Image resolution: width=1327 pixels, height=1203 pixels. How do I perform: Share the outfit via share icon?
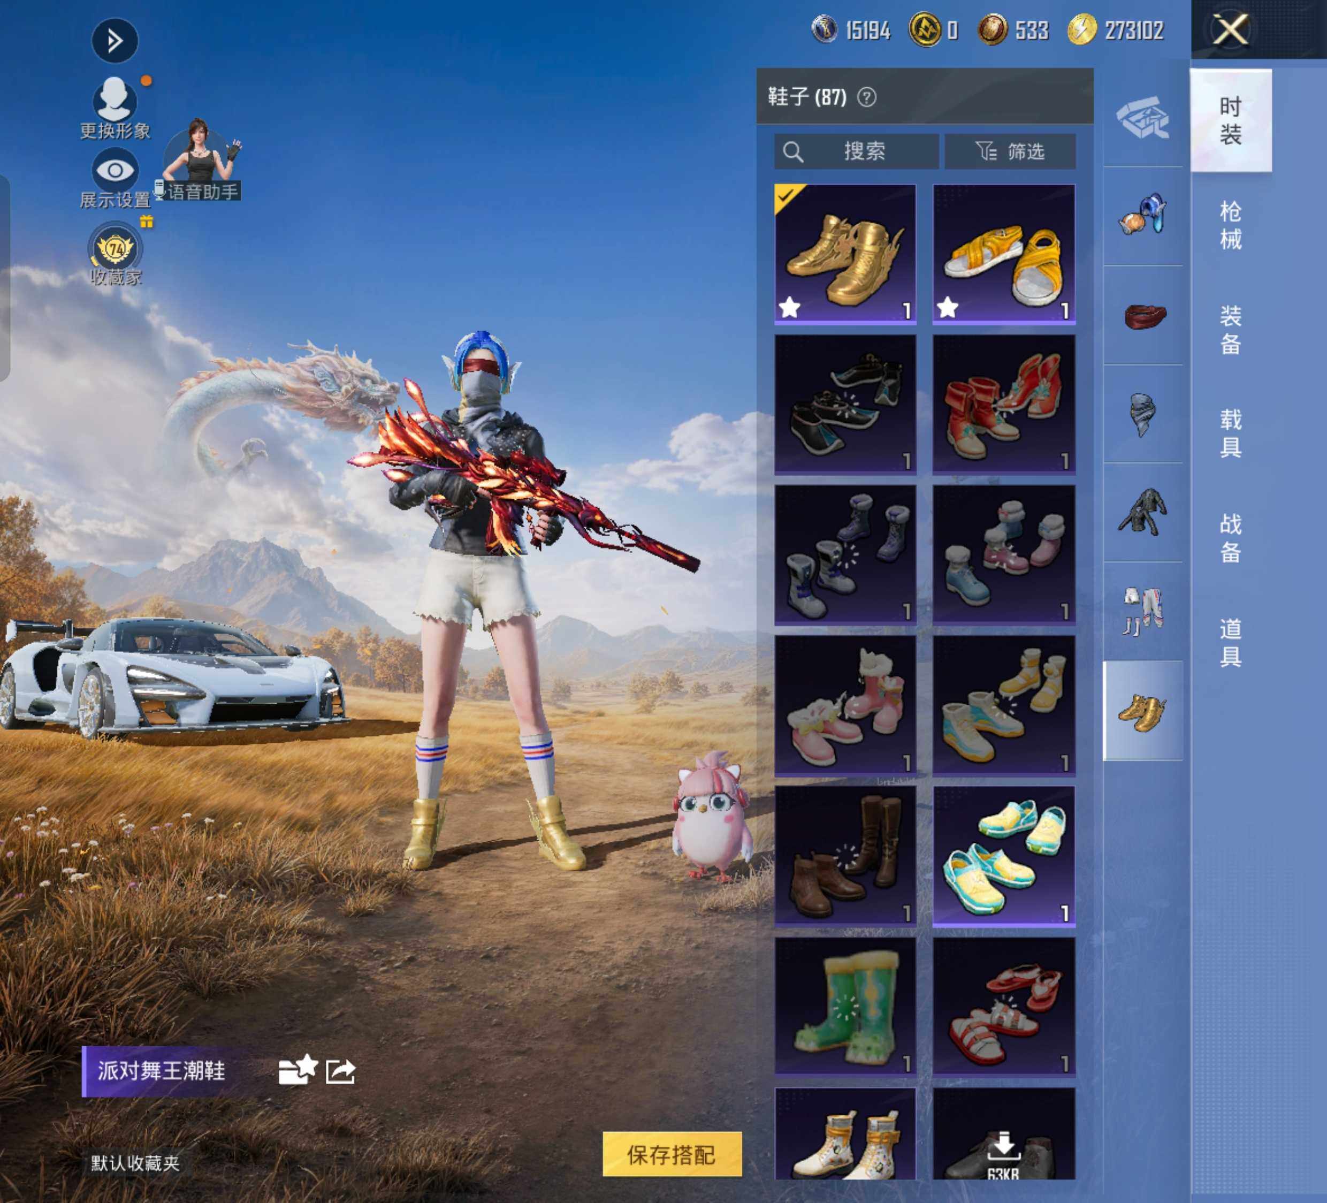(340, 1071)
